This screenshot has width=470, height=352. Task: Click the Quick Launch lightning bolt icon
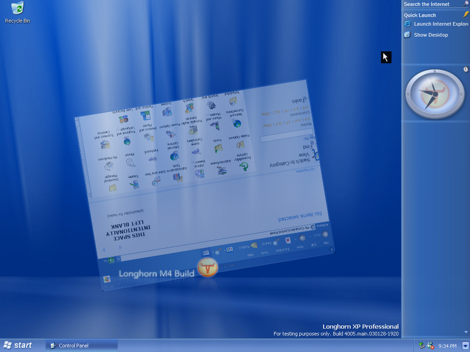point(465,15)
